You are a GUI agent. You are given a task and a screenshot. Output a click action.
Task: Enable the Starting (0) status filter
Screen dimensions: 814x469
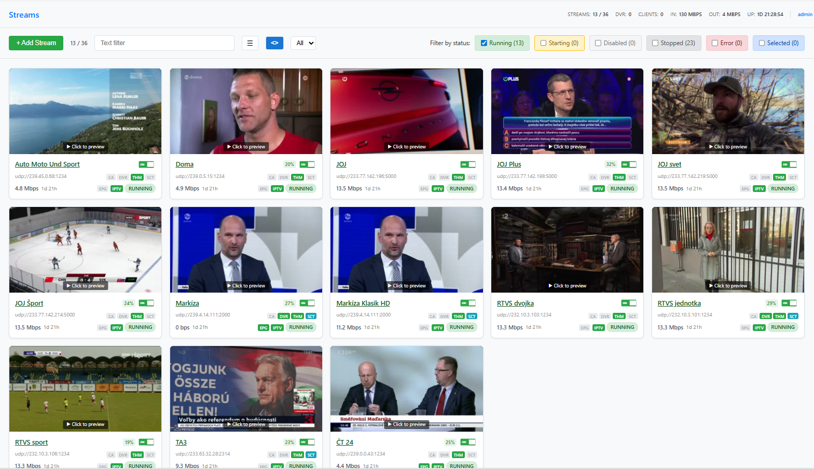(x=544, y=43)
